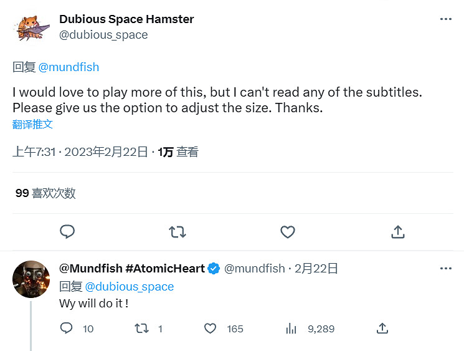
Task: Retweet the main subtitle-size tweet
Action: (178, 232)
